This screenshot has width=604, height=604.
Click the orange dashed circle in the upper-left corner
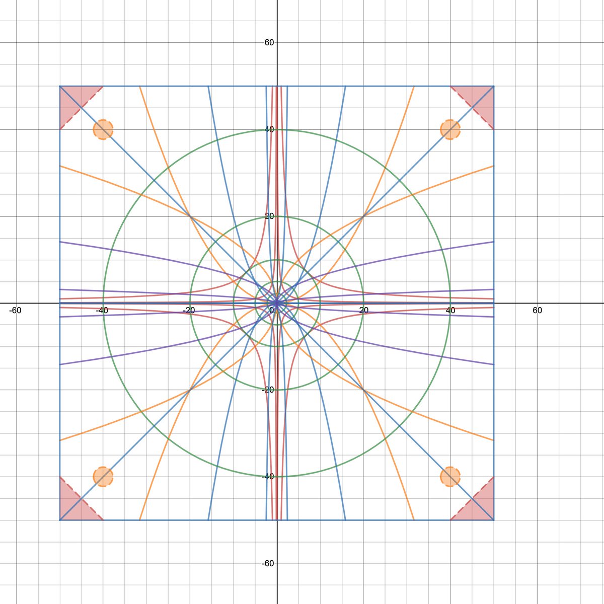point(103,129)
